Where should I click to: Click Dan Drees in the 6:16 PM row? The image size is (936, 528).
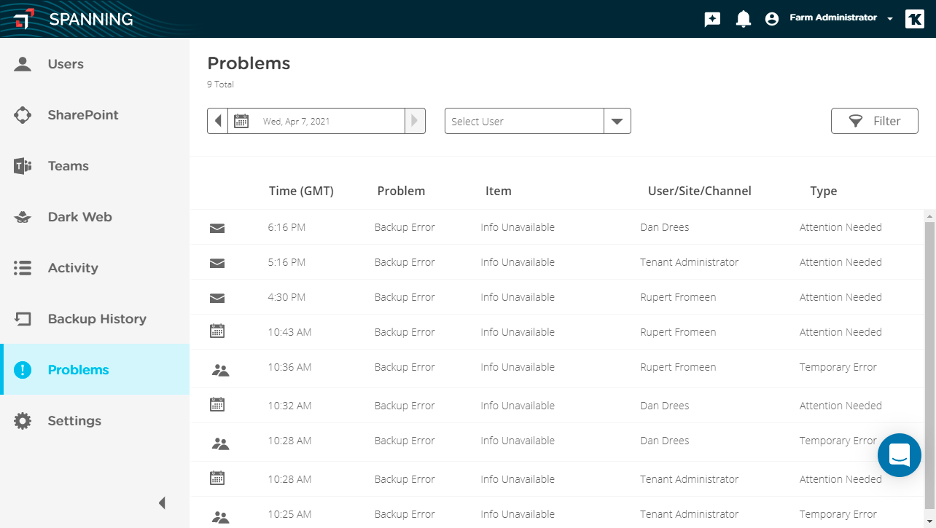pos(664,227)
